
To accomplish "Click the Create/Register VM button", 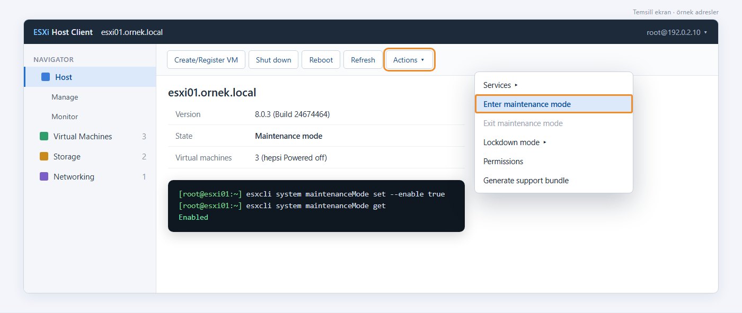I will coord(206,60).
